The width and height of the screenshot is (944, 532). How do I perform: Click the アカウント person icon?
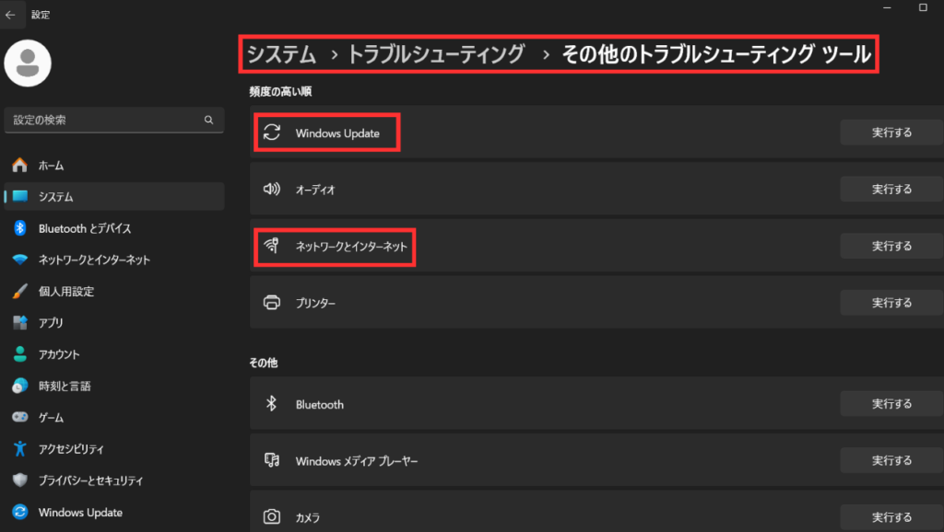20,354
